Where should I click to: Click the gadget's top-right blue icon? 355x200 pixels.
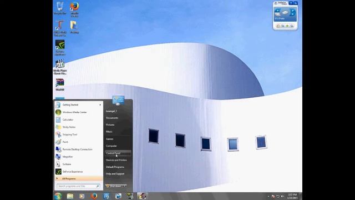296,3
